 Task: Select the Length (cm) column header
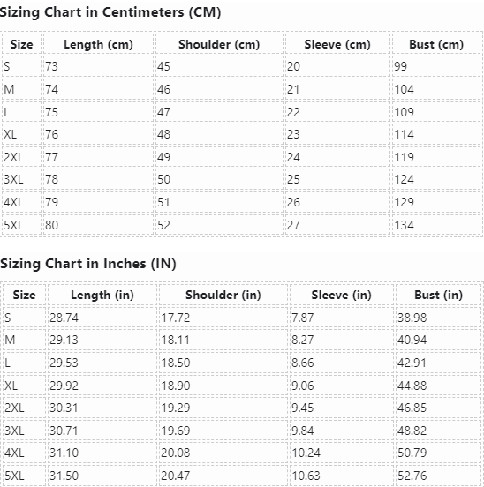tap(98, 44)
